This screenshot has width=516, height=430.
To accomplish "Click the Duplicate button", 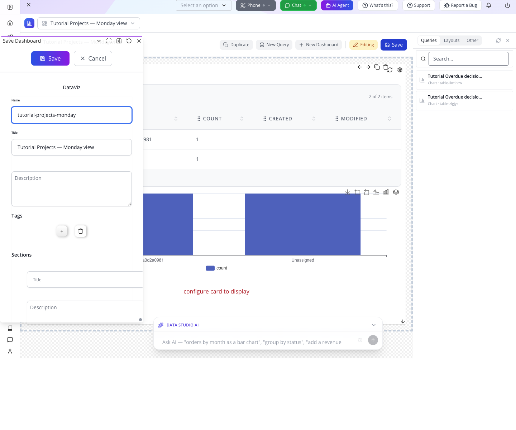I will click(236, 45).
